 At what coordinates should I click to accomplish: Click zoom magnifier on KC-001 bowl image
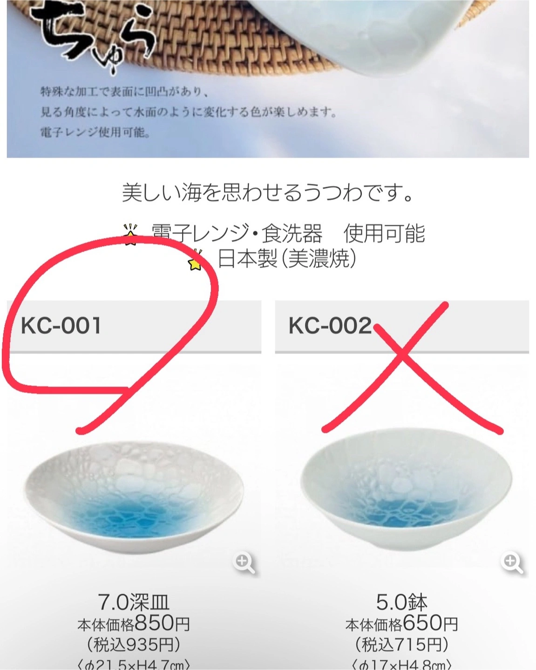tap(244, 563)
